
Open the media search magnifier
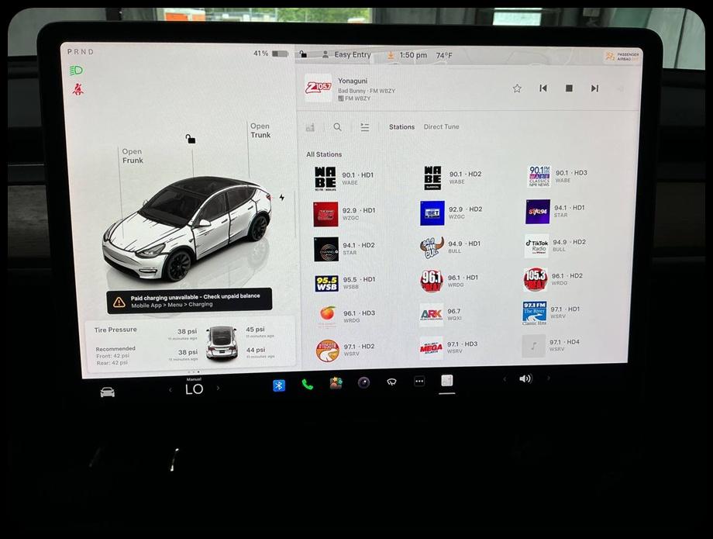[337, 127]
